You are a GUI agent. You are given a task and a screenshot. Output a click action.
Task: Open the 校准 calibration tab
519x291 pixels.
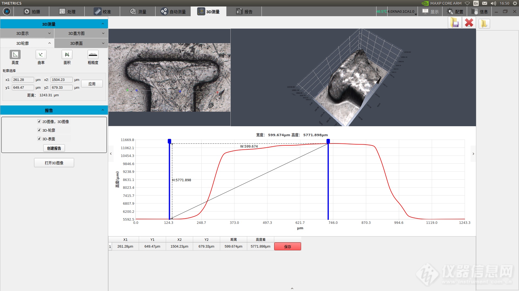coord(103,12)
